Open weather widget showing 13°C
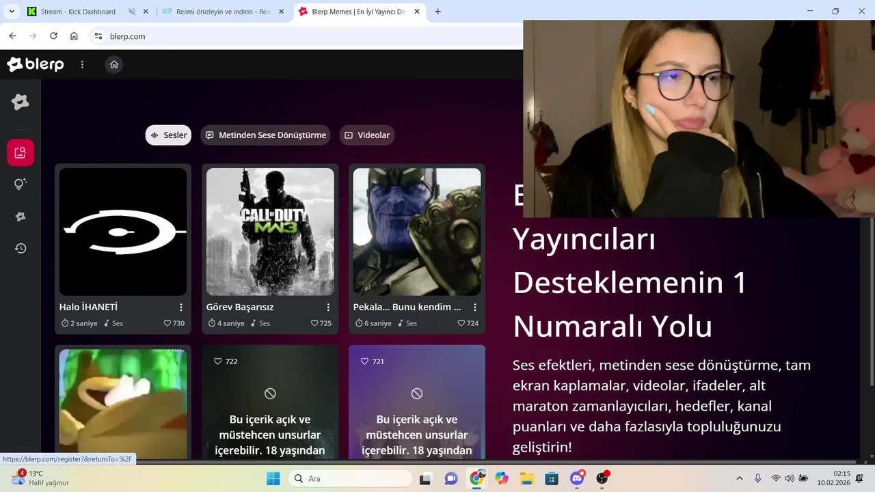This screenshot has height=492, width=875. (x=40, y=478)
